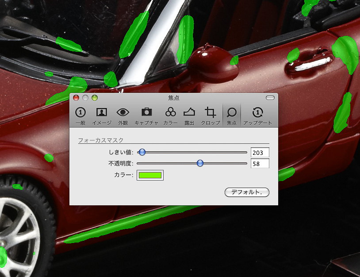Minimize the preferences window with yellow button
The height and width of the screenshot is (277, 360).
pos(85,98)
